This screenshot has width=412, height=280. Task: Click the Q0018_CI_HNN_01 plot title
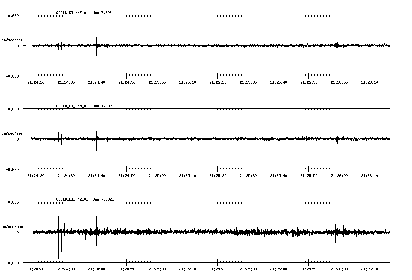click(72, 106)
